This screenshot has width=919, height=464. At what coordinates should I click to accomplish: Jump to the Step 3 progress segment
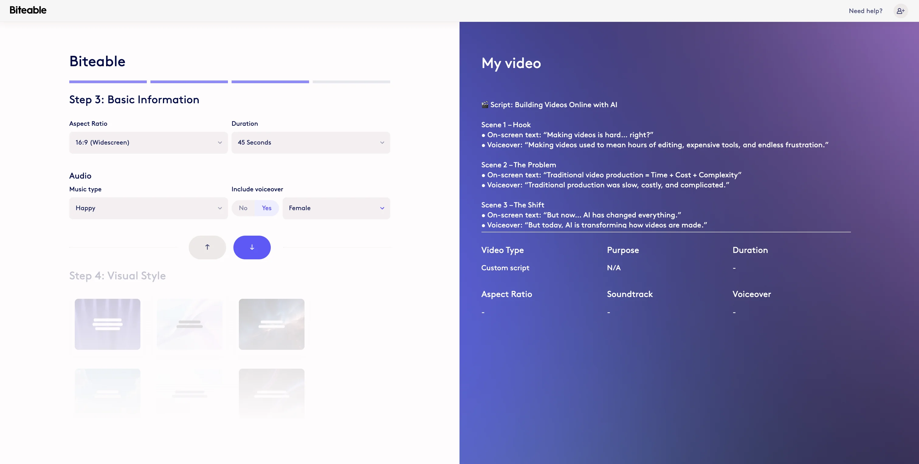tap(270, 82)
